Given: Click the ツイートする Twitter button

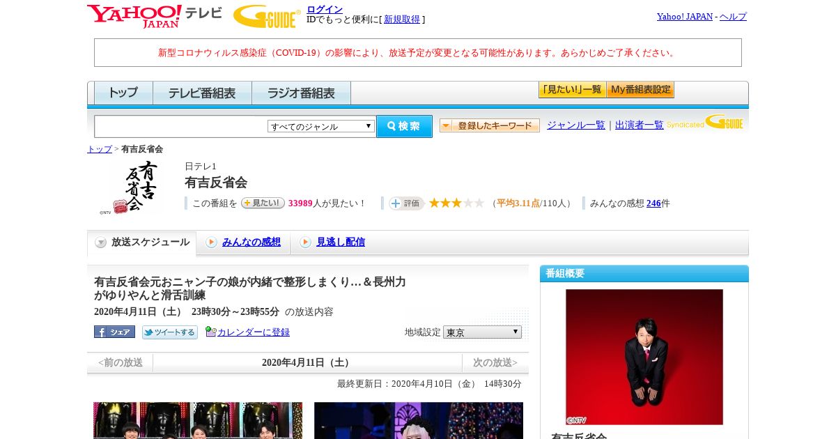Looking at the screenshot, I should (x=170, y=332).
